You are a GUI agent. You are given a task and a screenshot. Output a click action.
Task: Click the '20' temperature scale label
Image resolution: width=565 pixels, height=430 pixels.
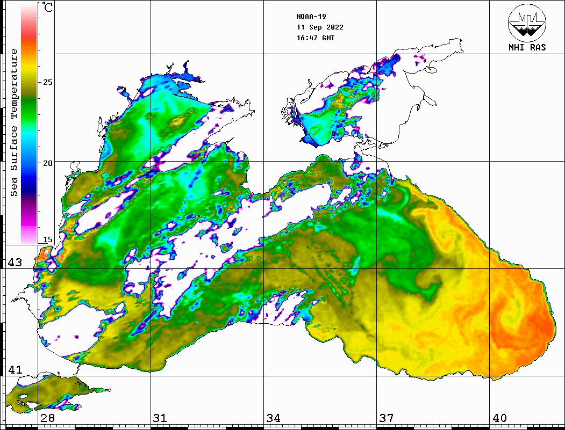(x=47, y=163)
